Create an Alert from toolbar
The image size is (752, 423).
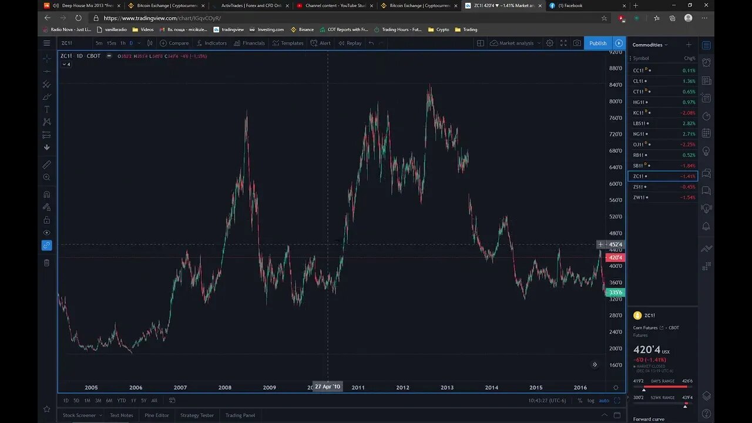click(320, 43)
